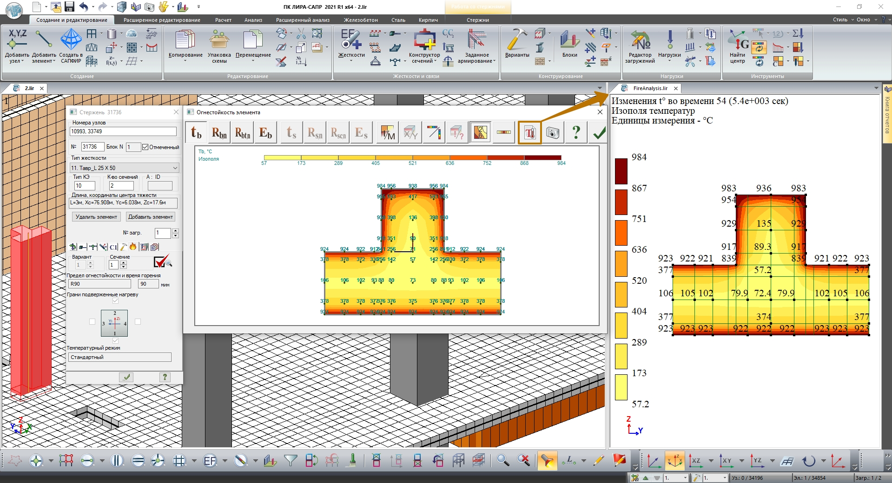Open the fire resistance flame tab
892x483 pixels.
pyautogui.click(x=133, y=247)
